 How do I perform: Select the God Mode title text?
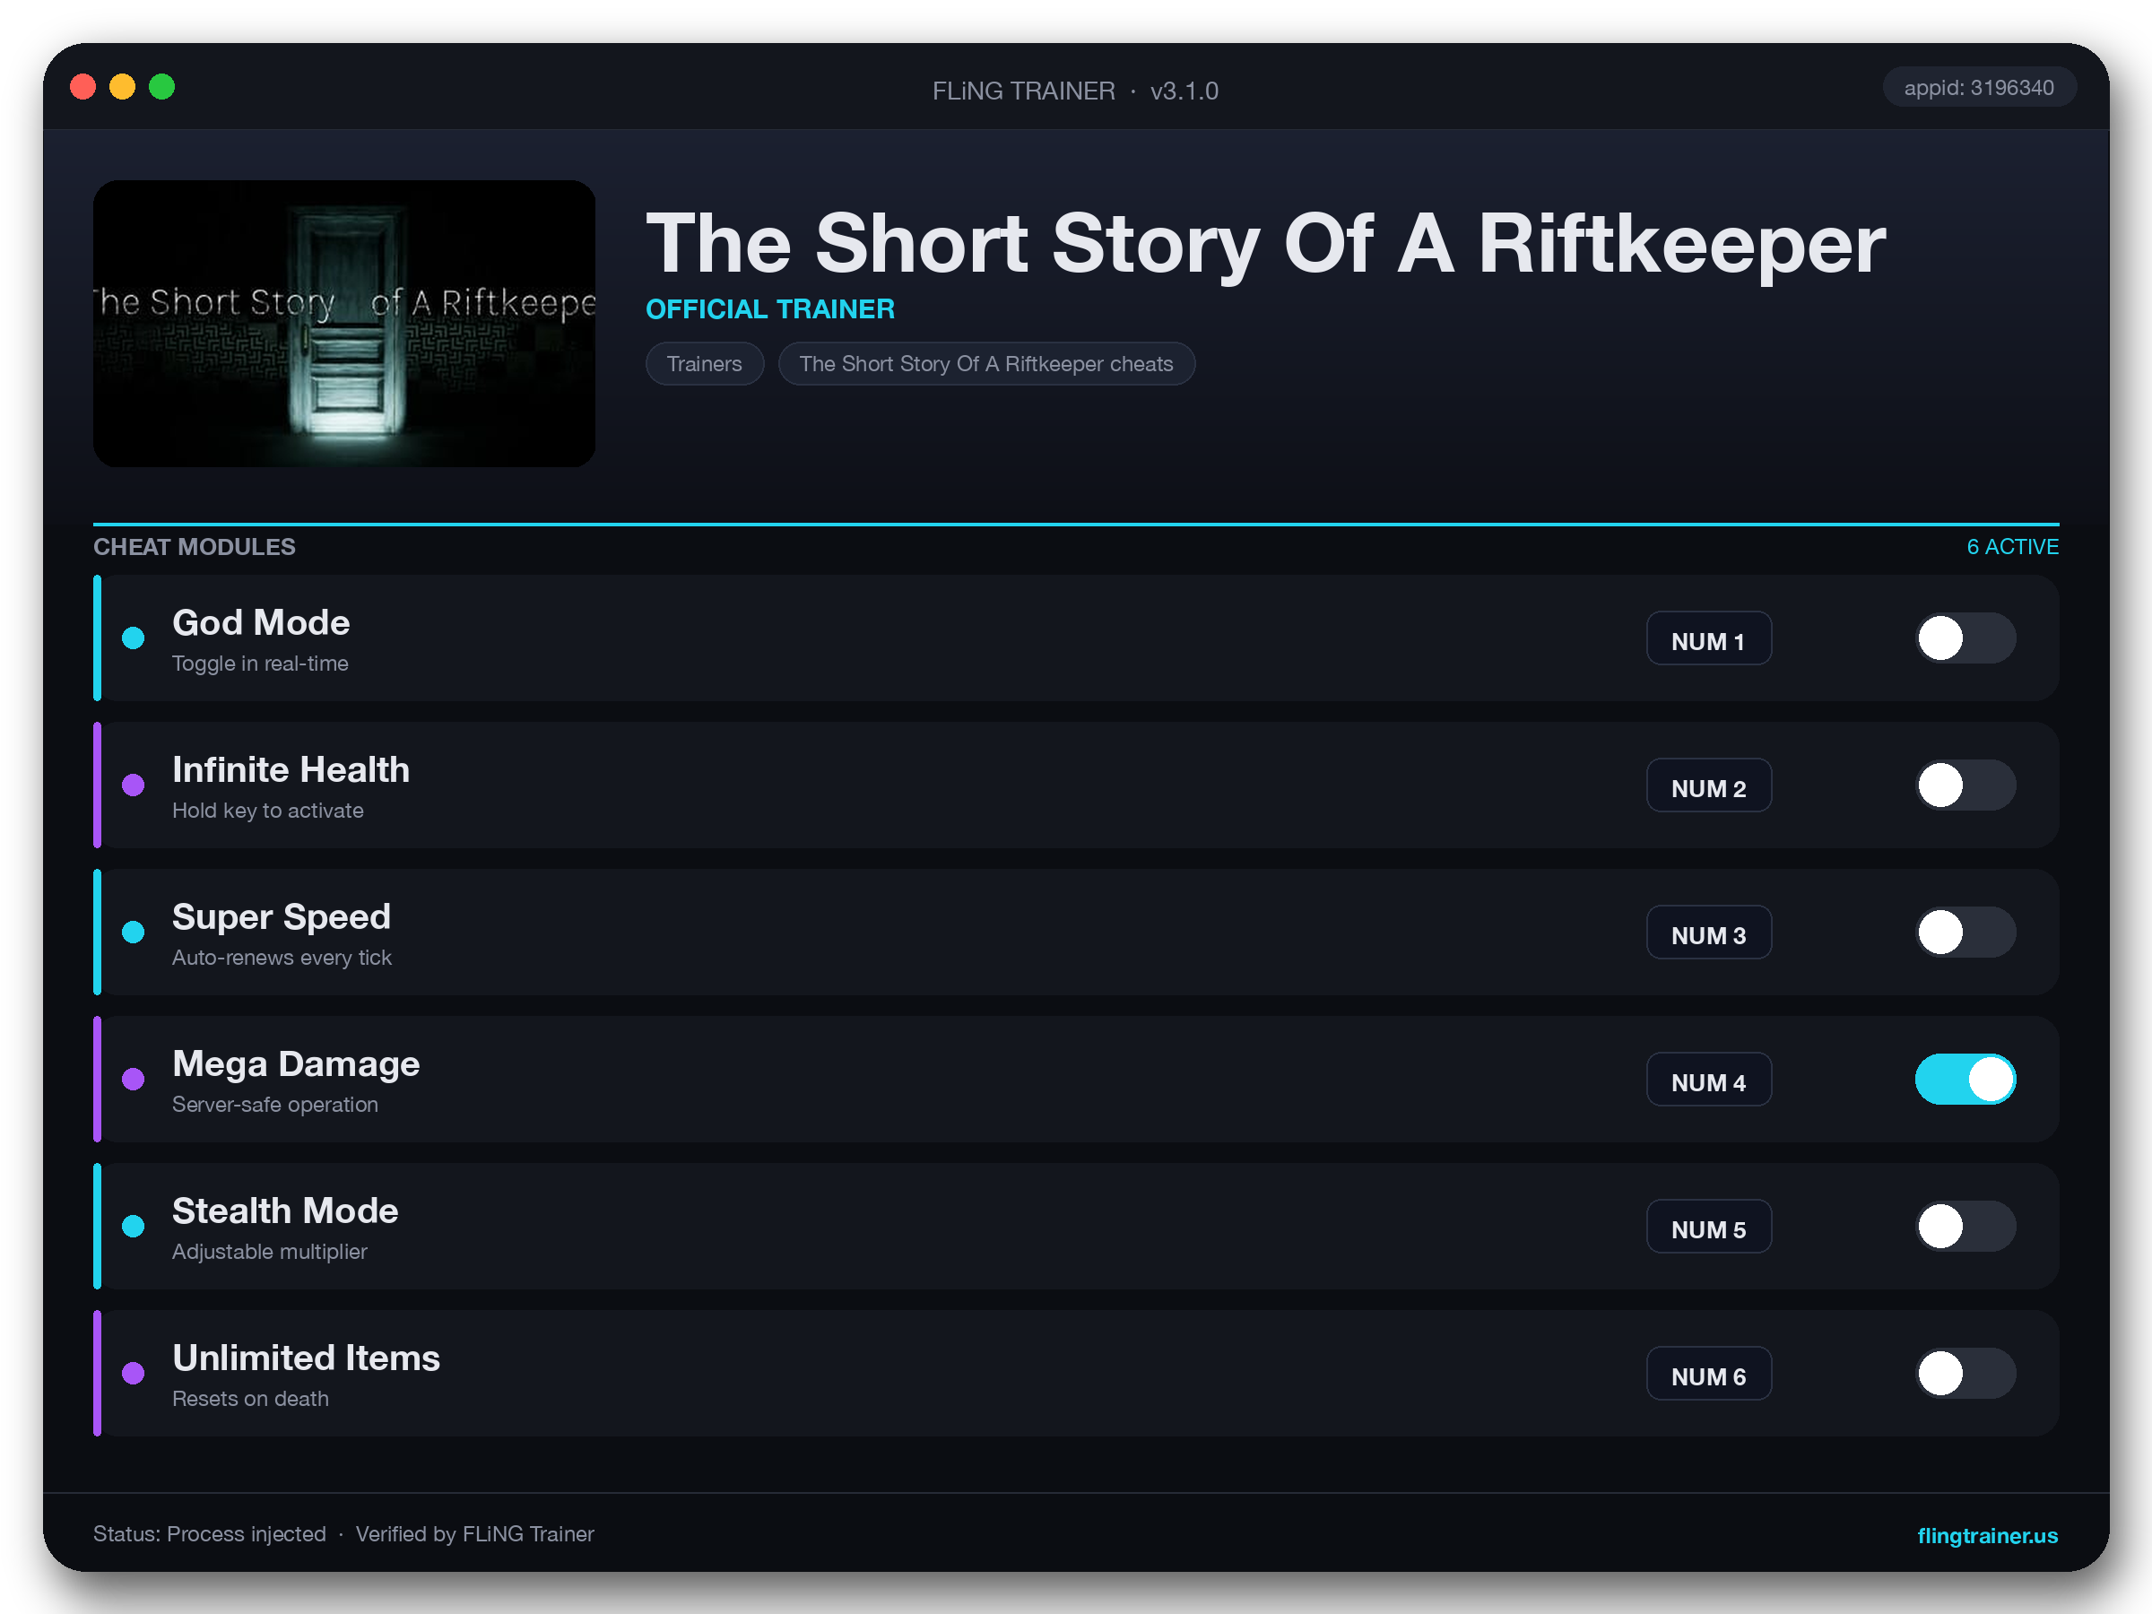point(261,622)
